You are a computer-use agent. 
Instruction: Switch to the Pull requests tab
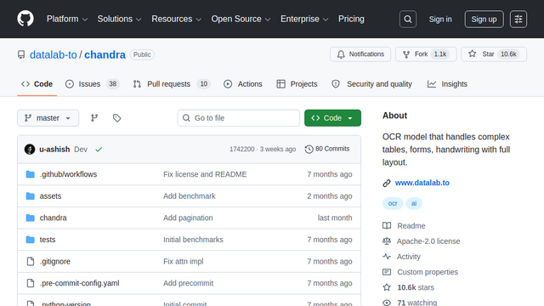(172, 84)
